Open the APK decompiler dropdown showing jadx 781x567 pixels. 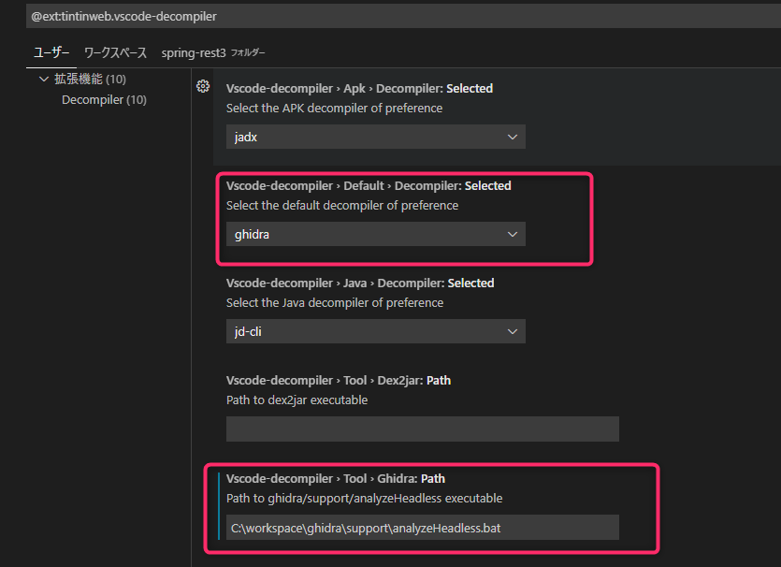376,137
